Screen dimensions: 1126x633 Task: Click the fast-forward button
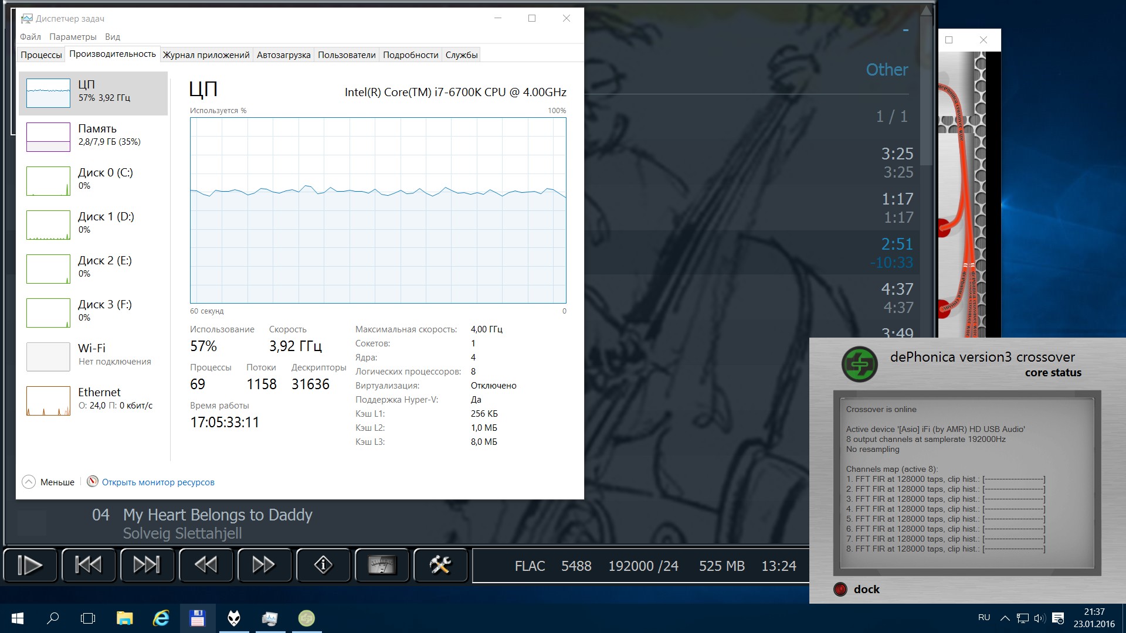264,565
